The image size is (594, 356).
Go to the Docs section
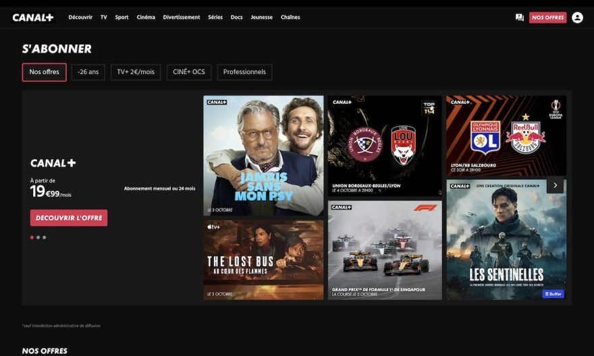click(x=236, y=17)
